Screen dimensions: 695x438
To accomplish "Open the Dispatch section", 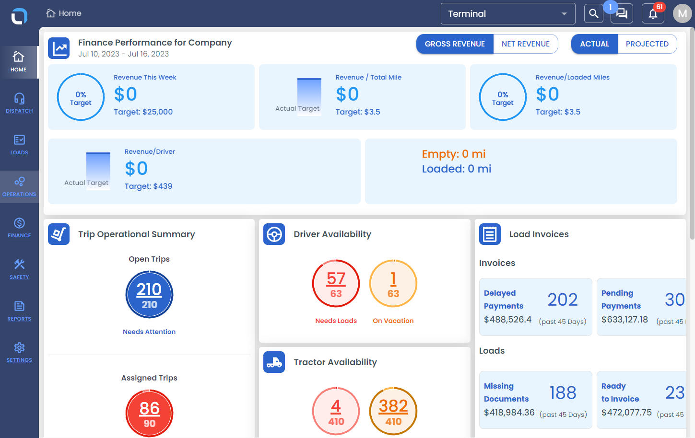I will [19, 104].
